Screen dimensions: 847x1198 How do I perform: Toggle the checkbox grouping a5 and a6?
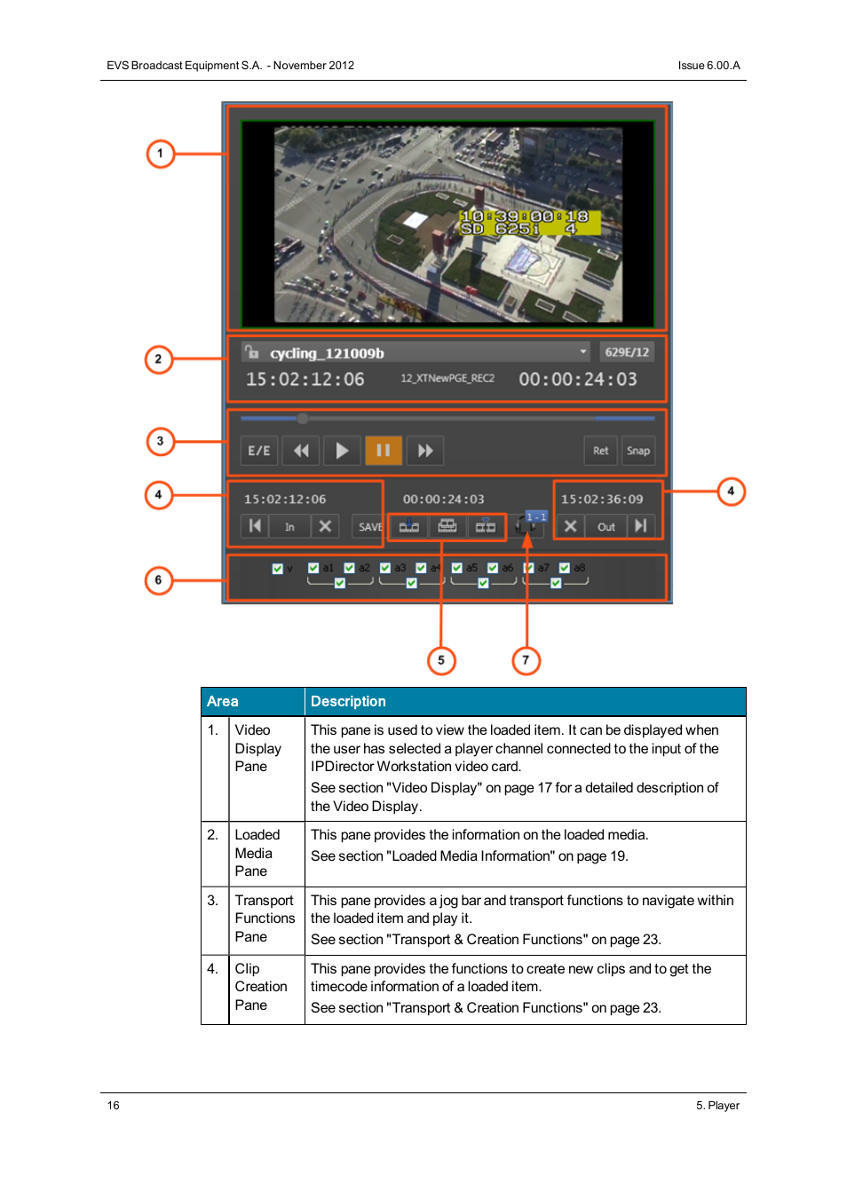(483, 583)
